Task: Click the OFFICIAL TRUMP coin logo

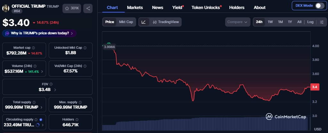Action: [x=6, y=8]
